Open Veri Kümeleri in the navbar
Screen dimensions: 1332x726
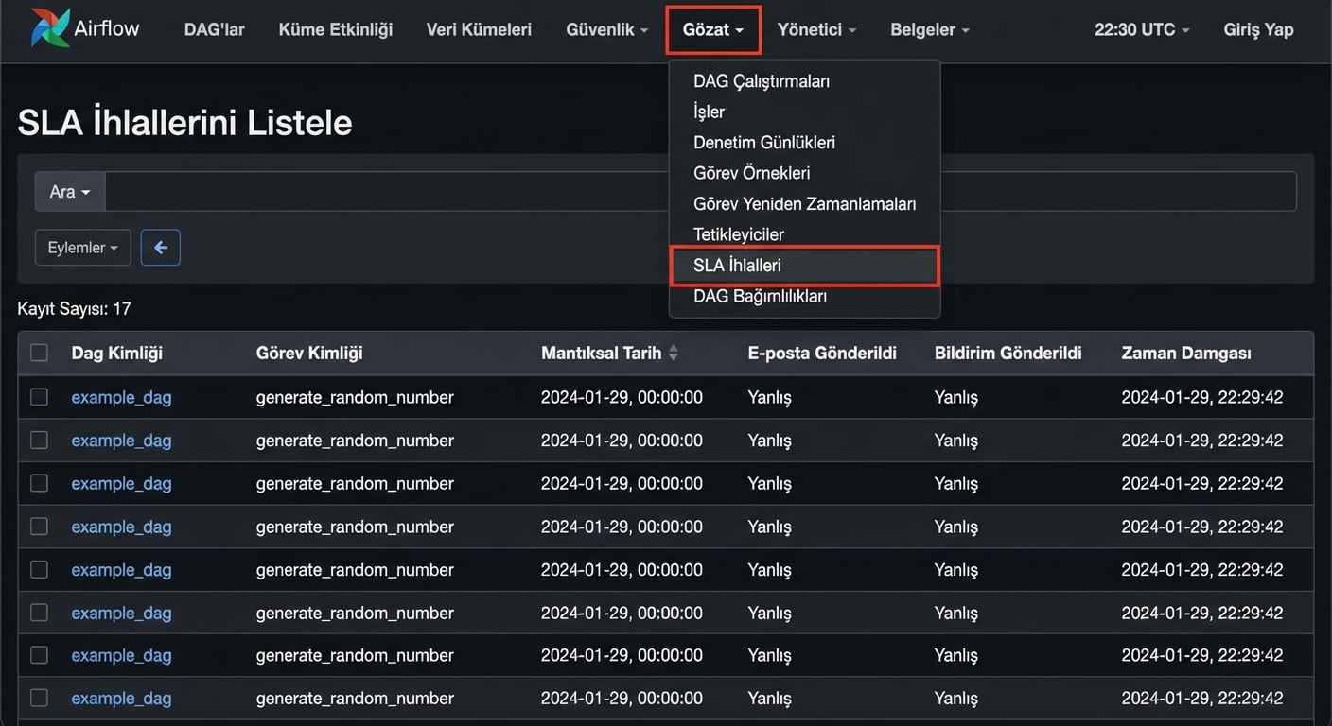click(479, 29)
